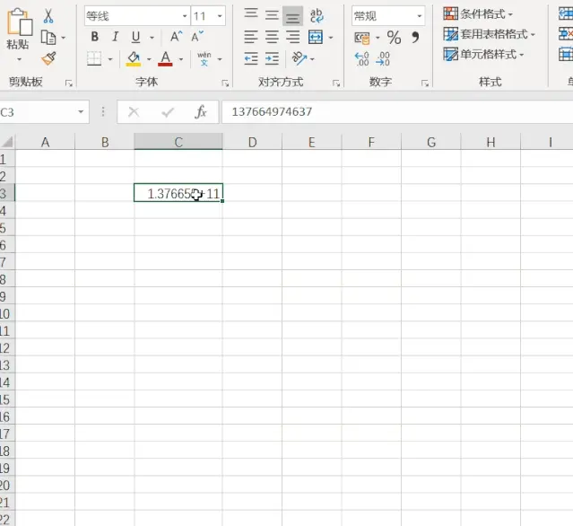The height and width of the screenshot is (526, 573).
Task: Click the select-all corner triangle
Action: pos(7,142)
